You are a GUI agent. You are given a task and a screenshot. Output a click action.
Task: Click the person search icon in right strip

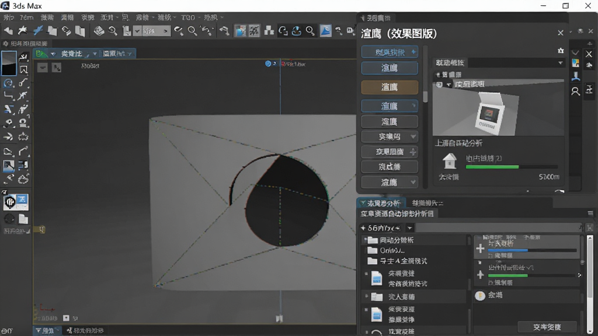click(575, 90)
